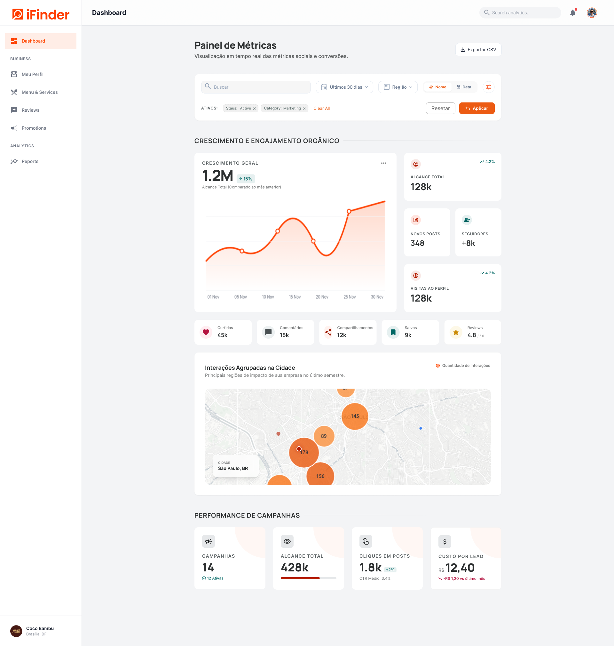The width and height of the screenshot is (614, 646).
Task: Click the Alcance Total 428k progress bar
Action: tap(308, 578)
